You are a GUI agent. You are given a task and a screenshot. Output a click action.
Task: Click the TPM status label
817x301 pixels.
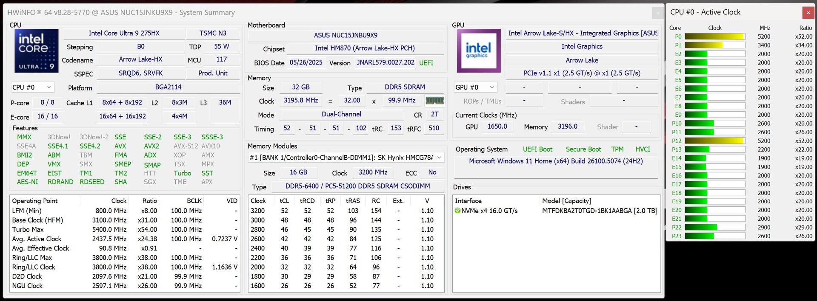[x=617, y=149]
